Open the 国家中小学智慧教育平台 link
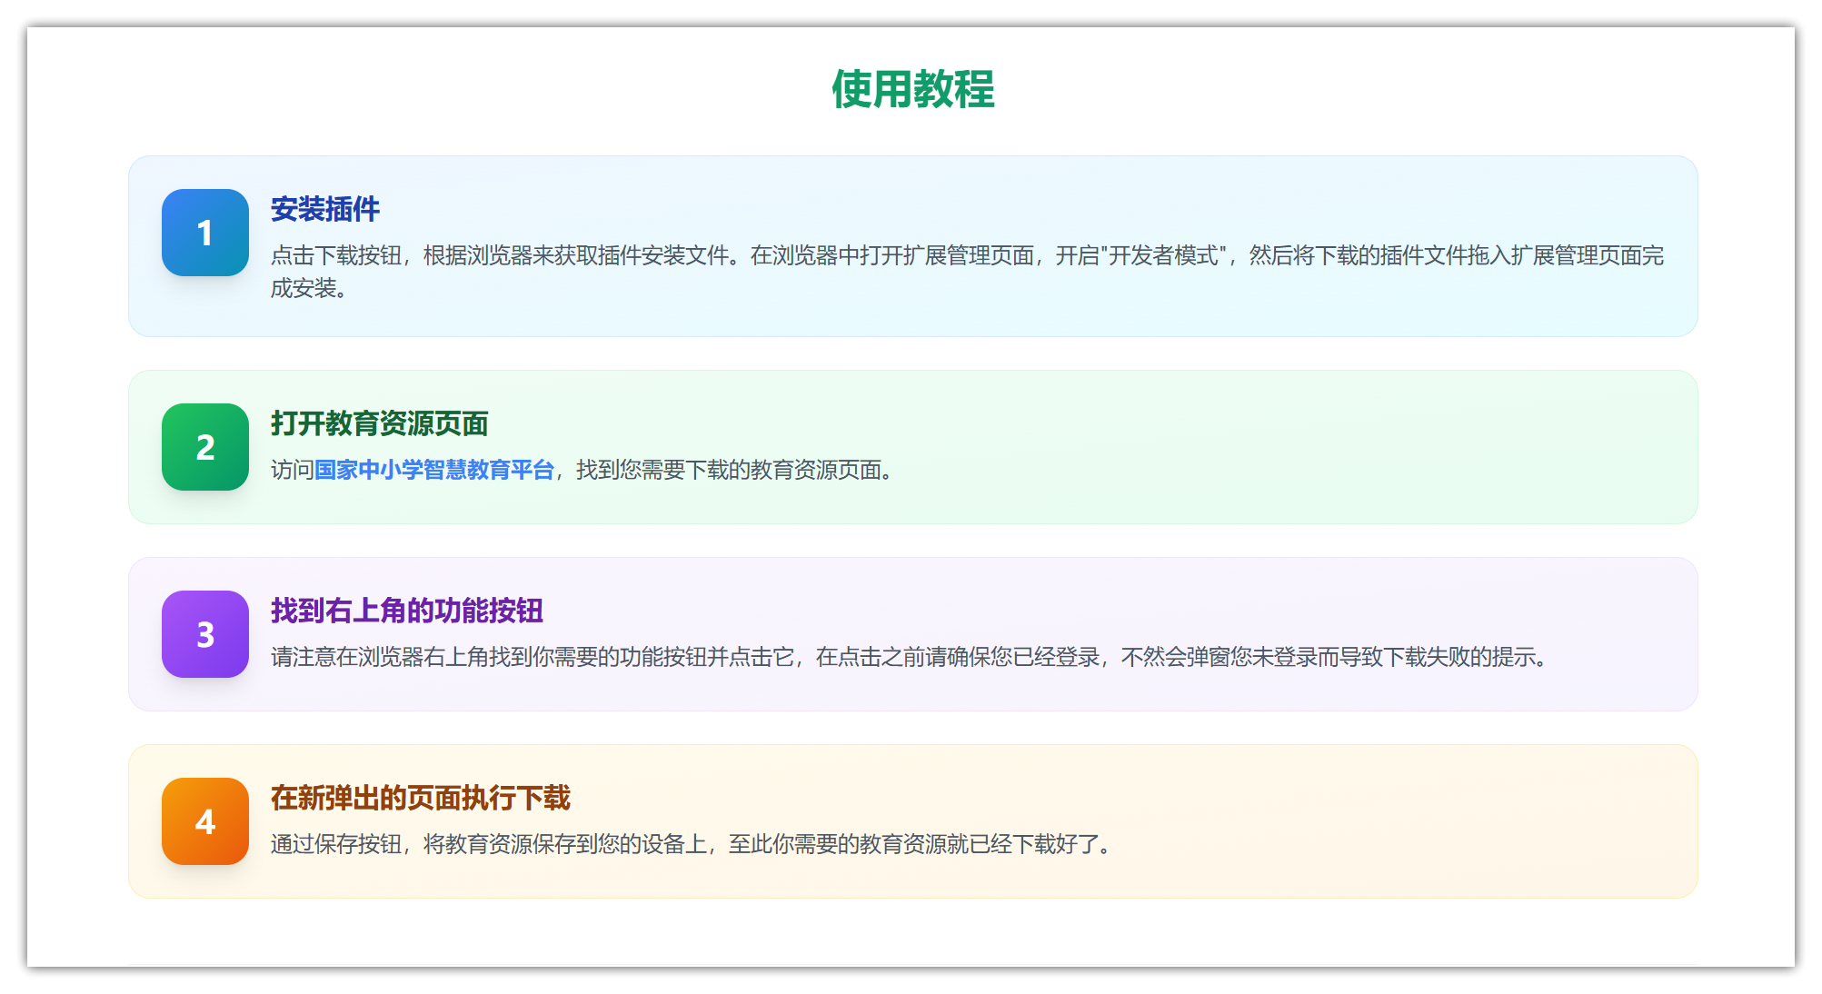1822x994 pixels. (x=433, y=470)
